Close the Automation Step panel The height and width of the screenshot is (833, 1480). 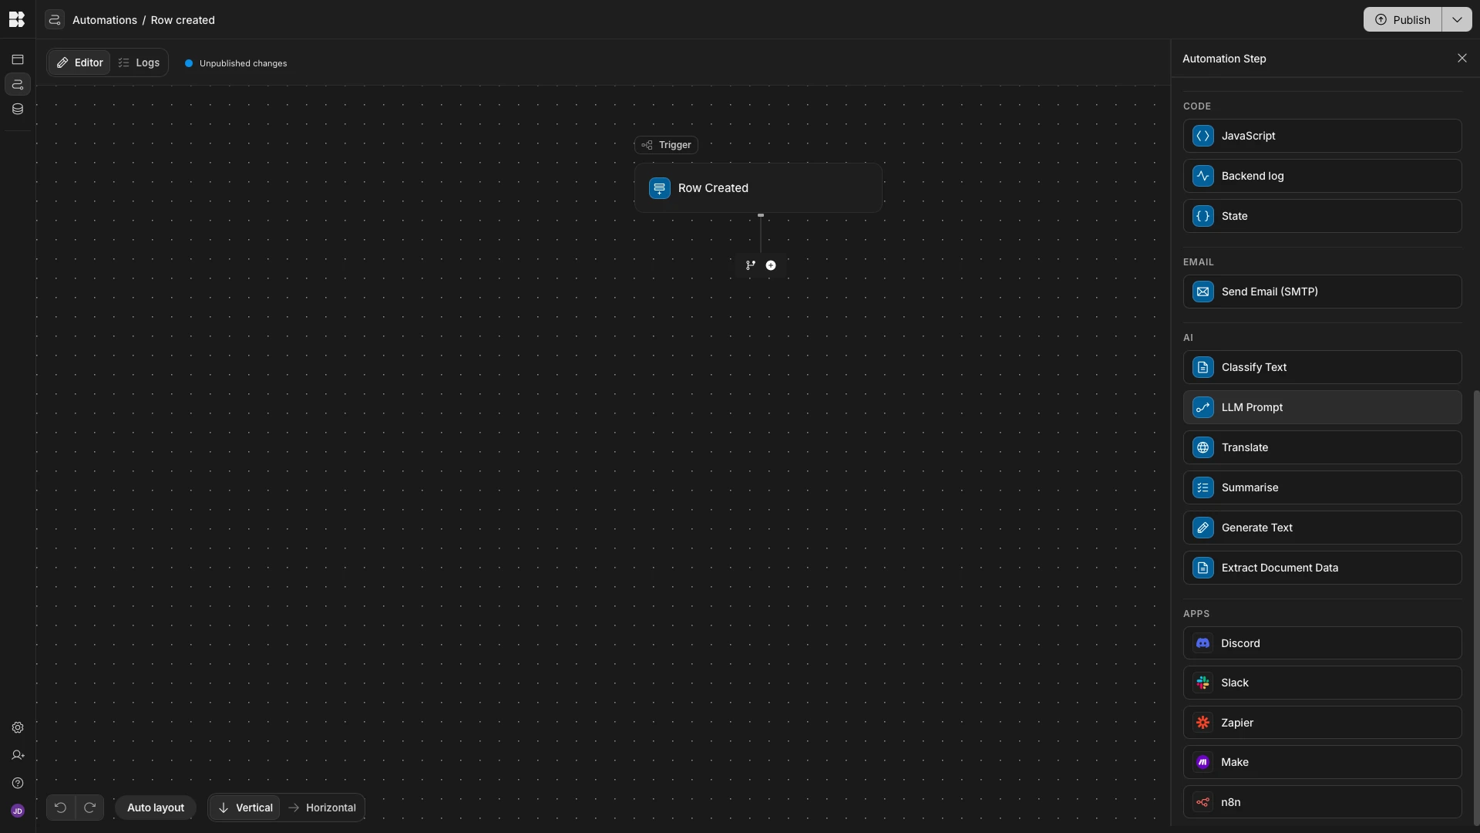tap(1461, 59)
